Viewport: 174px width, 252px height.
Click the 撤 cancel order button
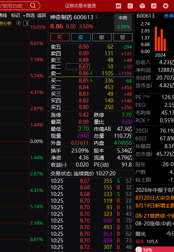tap(102, 37)
